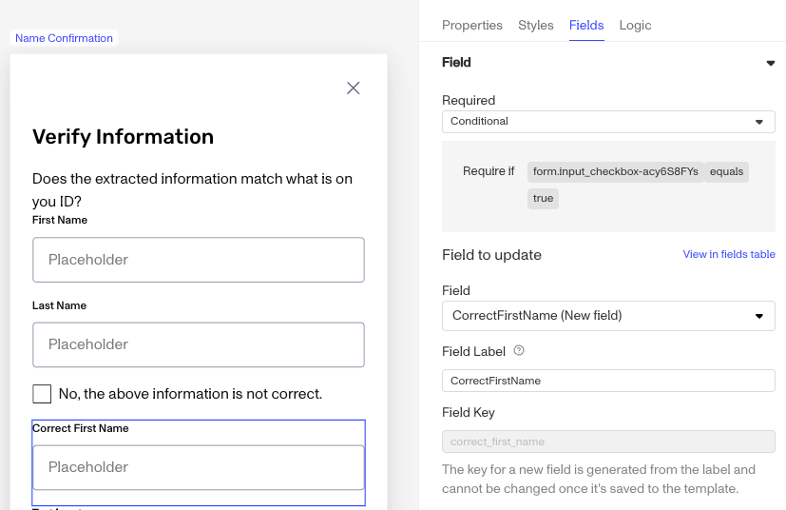Close the Verify Information dialog with X
This screenshot has width=786, height=510.
[354, 88]
